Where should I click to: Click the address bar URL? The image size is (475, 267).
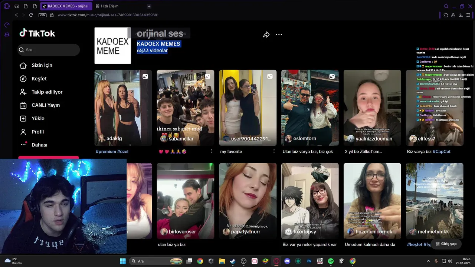pyautogui.click(x=108, y=15)
